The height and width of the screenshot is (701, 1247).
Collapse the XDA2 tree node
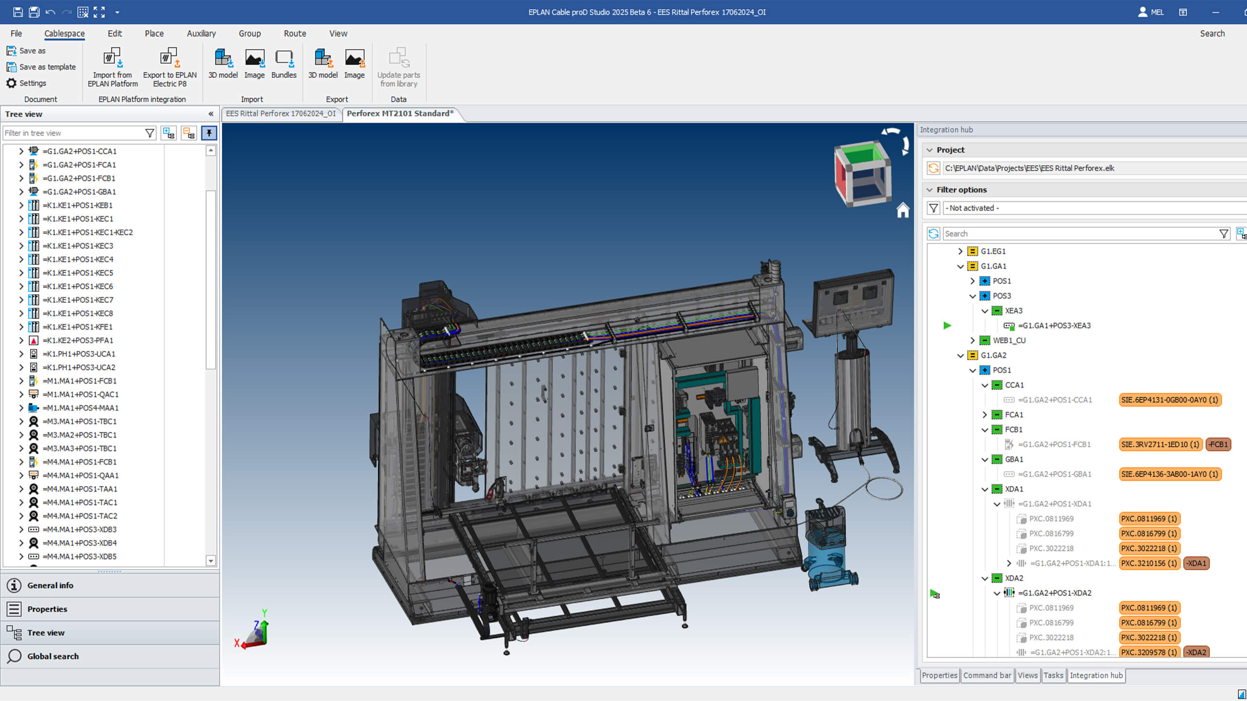click(x=985, y=578)
